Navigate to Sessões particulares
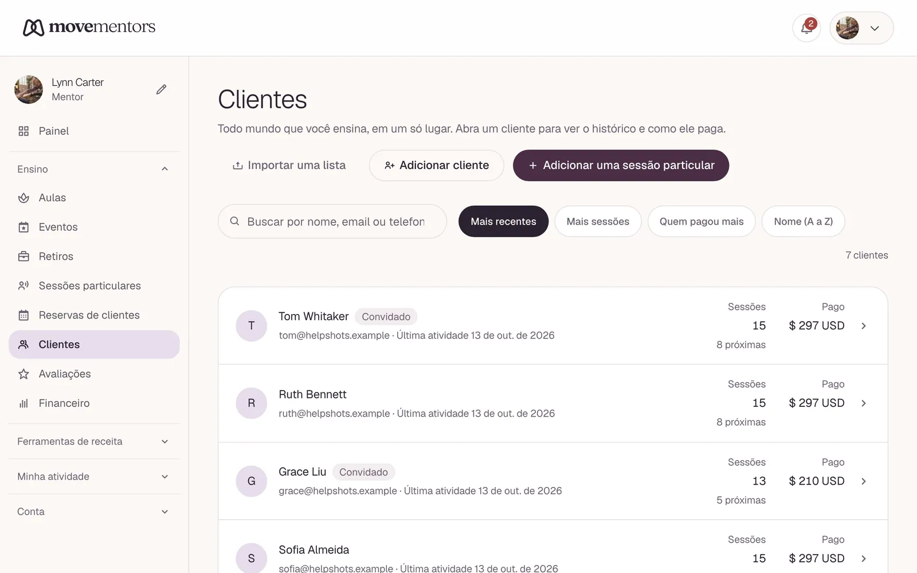917x573 pixels. pos(94,285)
